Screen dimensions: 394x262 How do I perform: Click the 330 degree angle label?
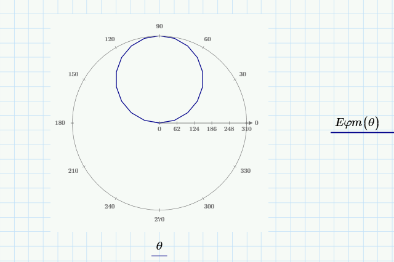tap(246, 171)
